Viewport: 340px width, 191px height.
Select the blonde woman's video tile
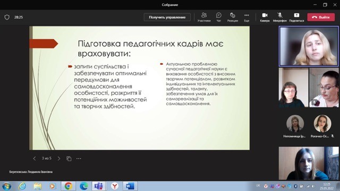click(x=309, y=46)
